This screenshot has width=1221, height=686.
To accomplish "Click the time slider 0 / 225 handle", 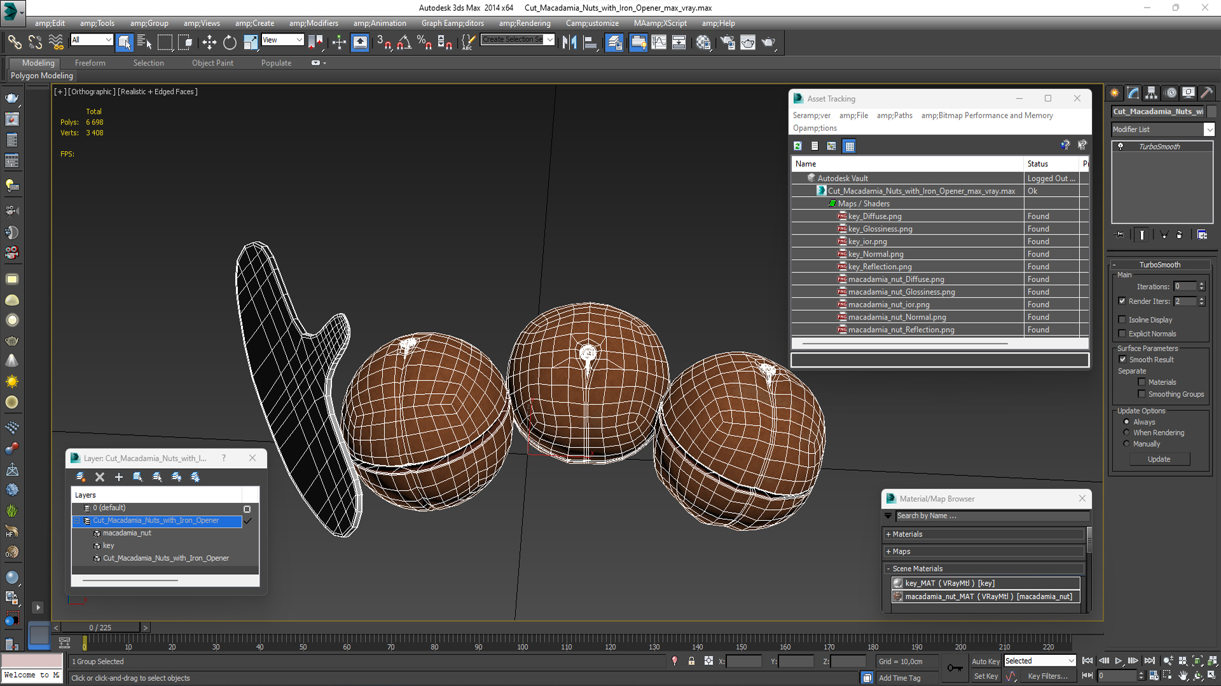I will [100, 628].
